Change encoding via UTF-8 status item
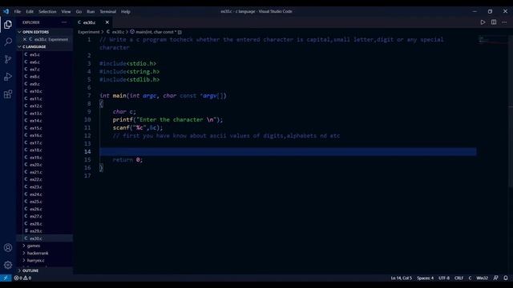 click(444, 278)
